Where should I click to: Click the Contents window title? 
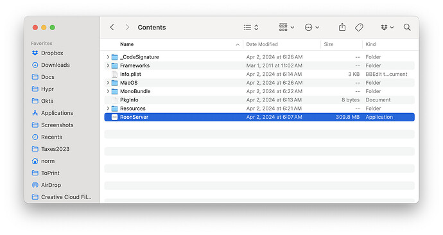pyautogui.click(x=152, y=28)
